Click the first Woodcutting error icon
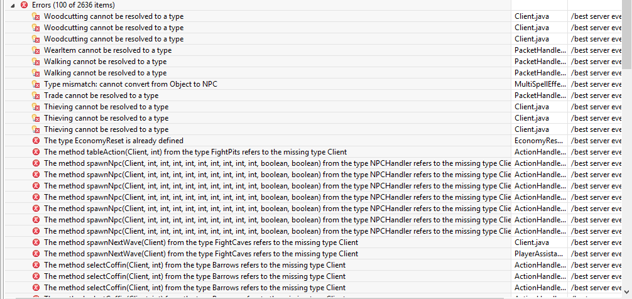 [x=36, y=16]
